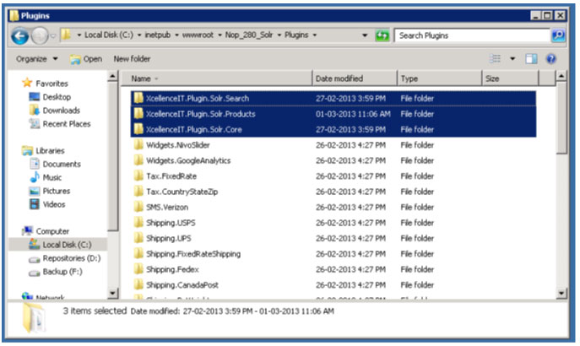Open the view options dropdown arrow
Image resolution: width=580 pixels, height=346 pixels.
click(x=512, y=59)
